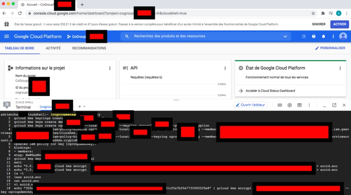
Task: Click the Google account avatar in header
Action: pos(343,36)
